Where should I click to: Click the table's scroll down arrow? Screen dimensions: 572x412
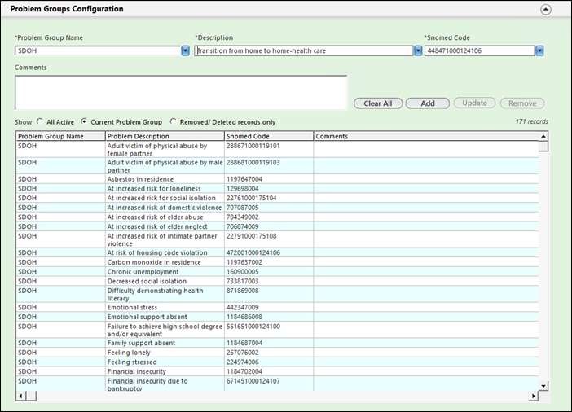pyautogui.click(x=543, y=386)
